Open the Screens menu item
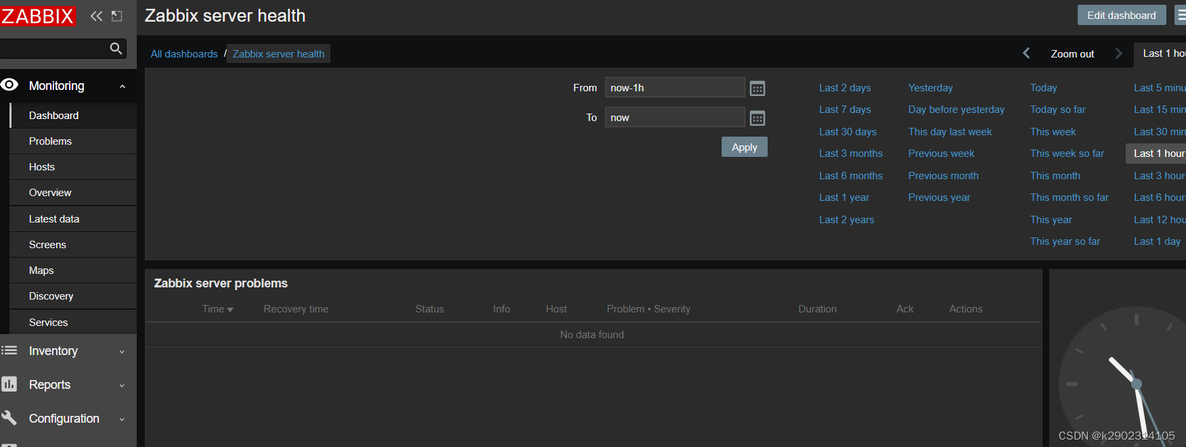The width and height of the screenshot is (1186, 447). tap(73, 245)
